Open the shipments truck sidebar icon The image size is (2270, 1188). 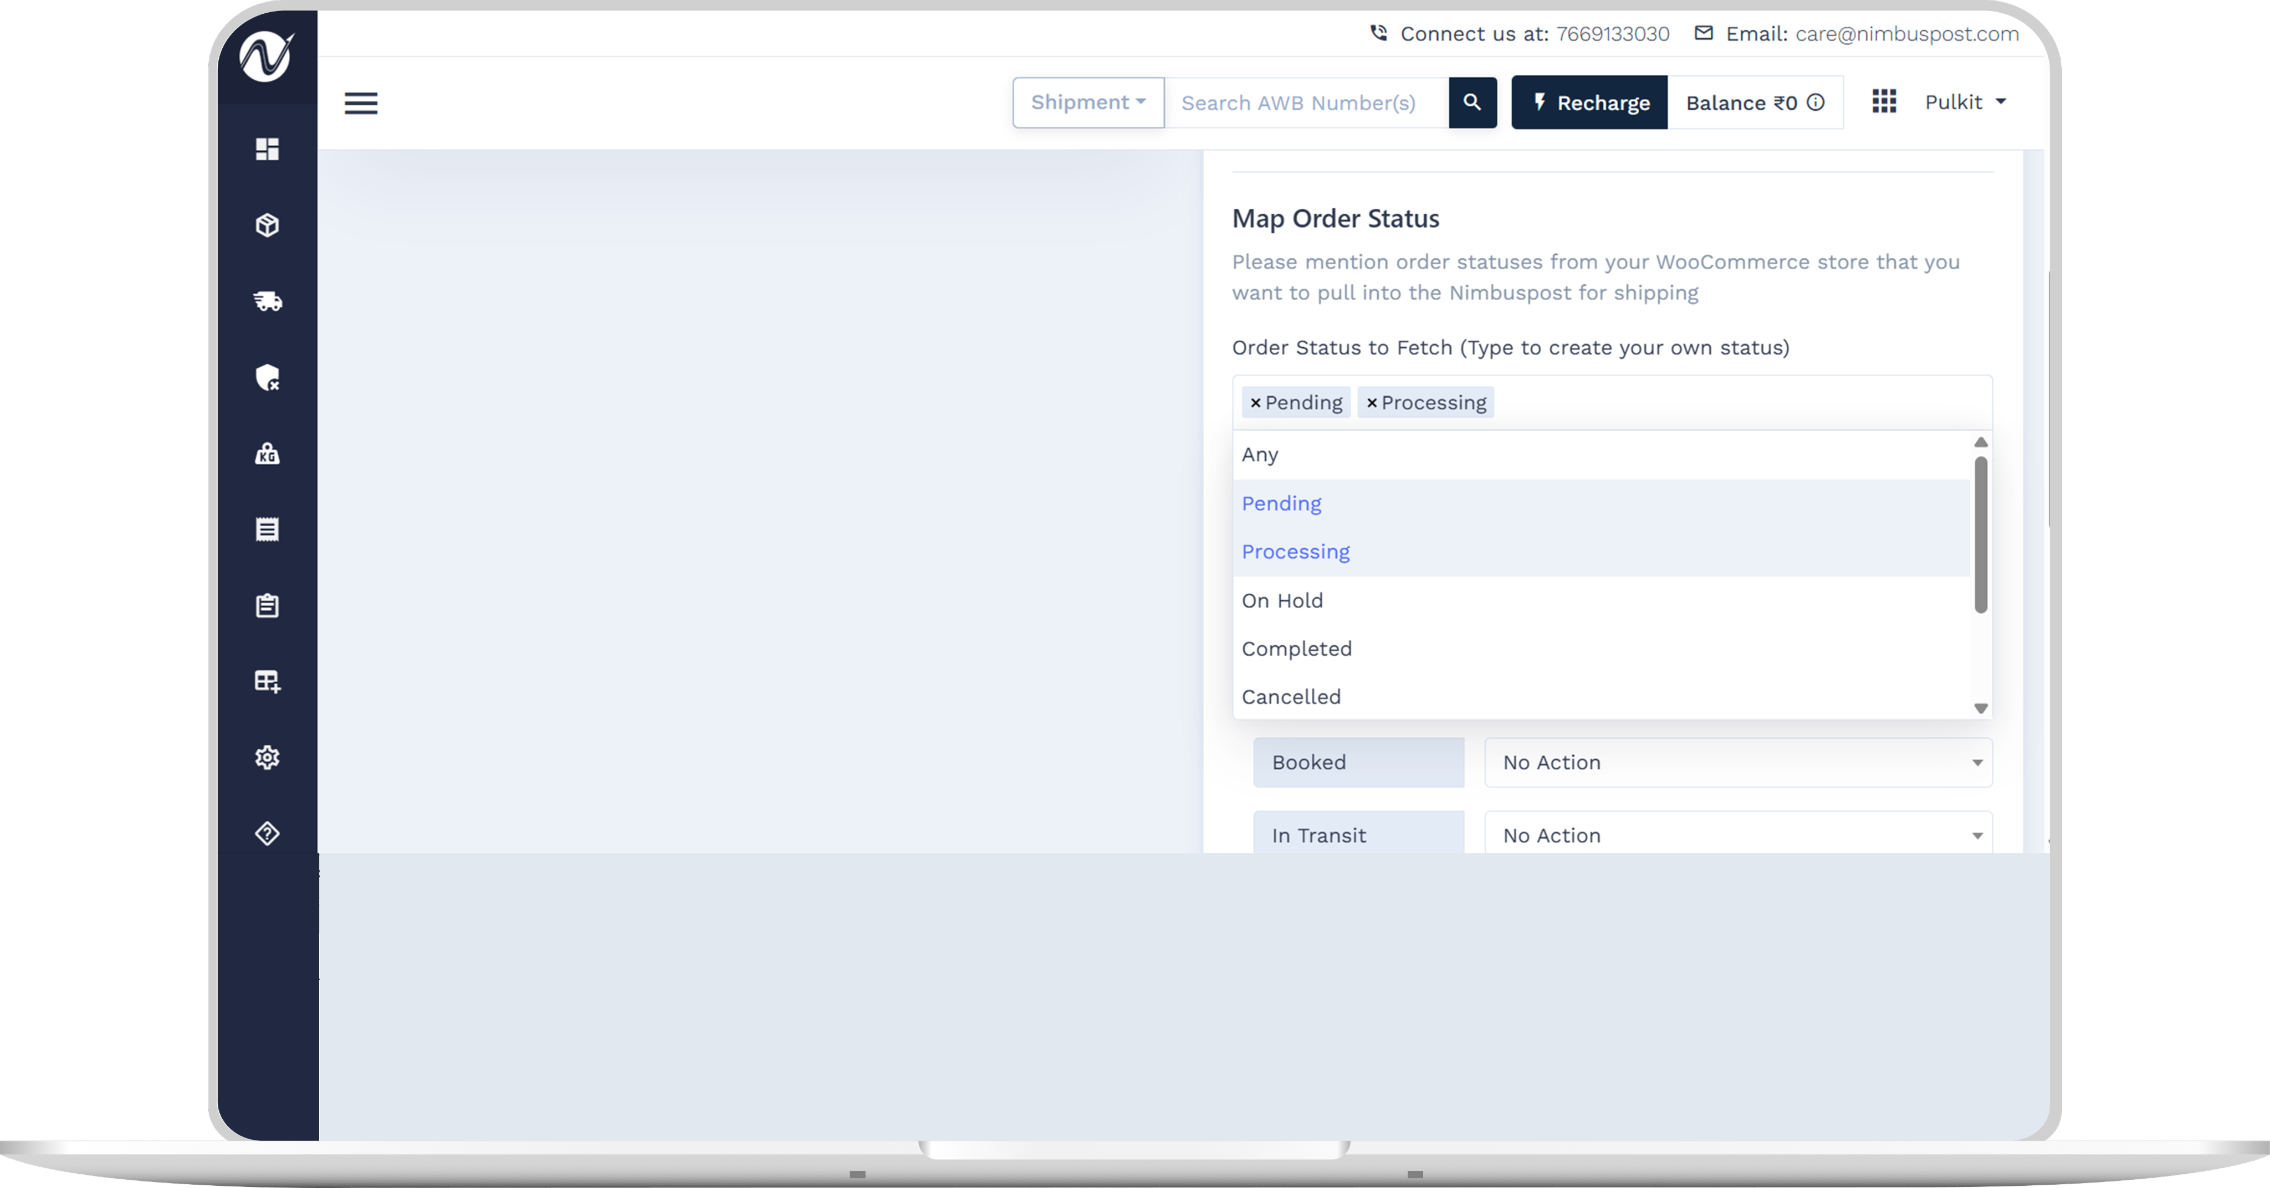pos(267,301)
